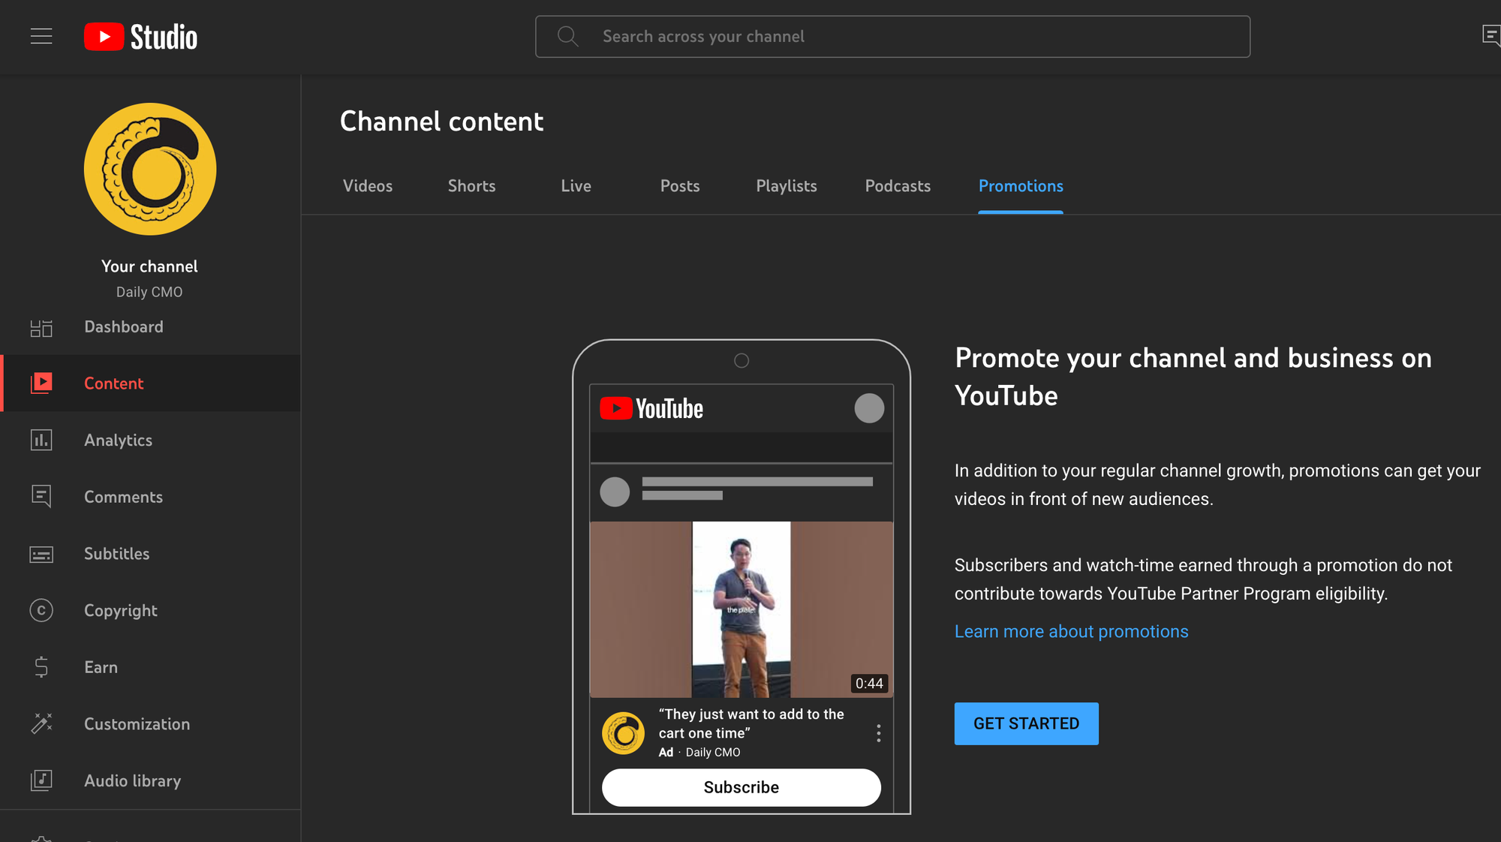Screen dimensions: 1501x842
Task: Open Customization magic wand icon
Action: [41, 723]
